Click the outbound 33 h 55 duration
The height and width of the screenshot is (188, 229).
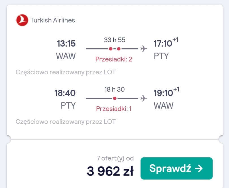coord(115,40)
